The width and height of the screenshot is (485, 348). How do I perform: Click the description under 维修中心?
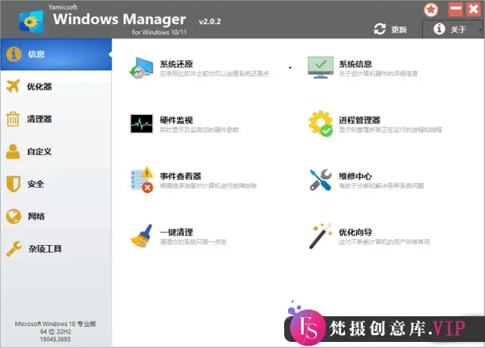point(381,186)
